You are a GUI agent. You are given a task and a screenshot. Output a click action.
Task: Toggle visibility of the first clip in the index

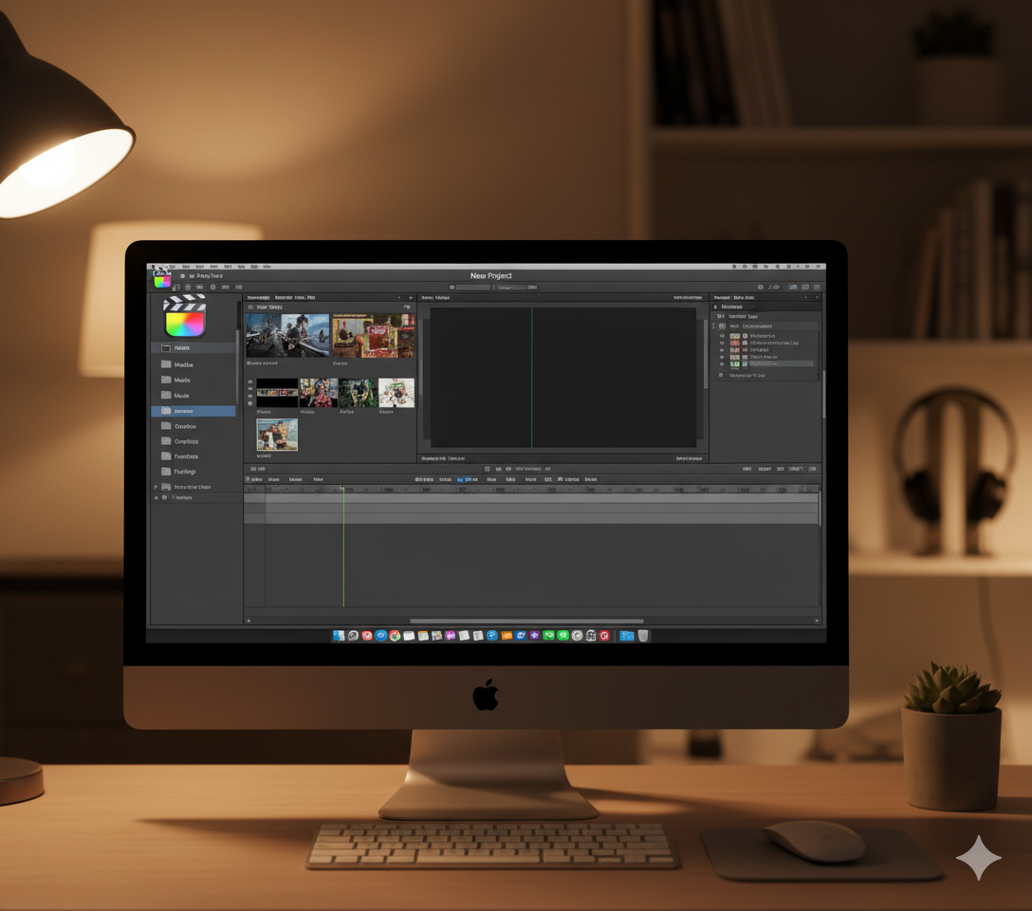pos(721,336)
